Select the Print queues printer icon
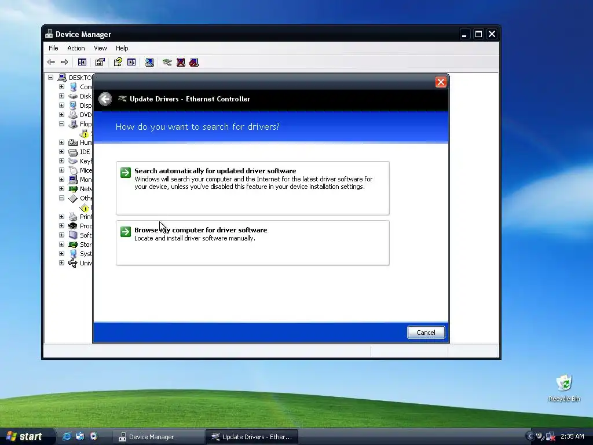 point(73,217)
